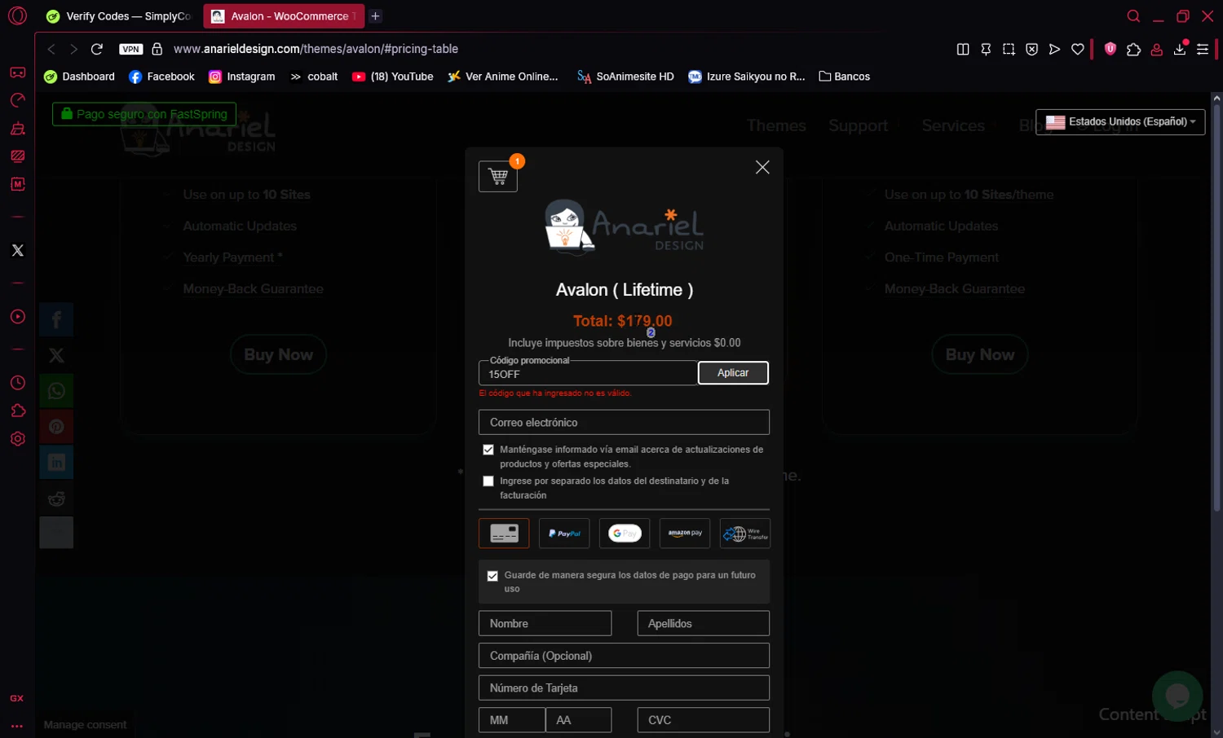Select PayPal payment method
The image size is (1223, 738).
click(564, 534)
